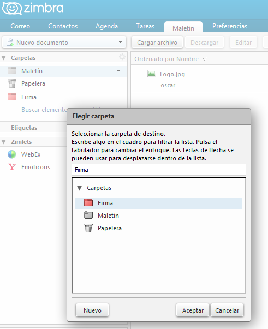Collapse the Carpetas tree in the dialog

[x=79, y=188]
